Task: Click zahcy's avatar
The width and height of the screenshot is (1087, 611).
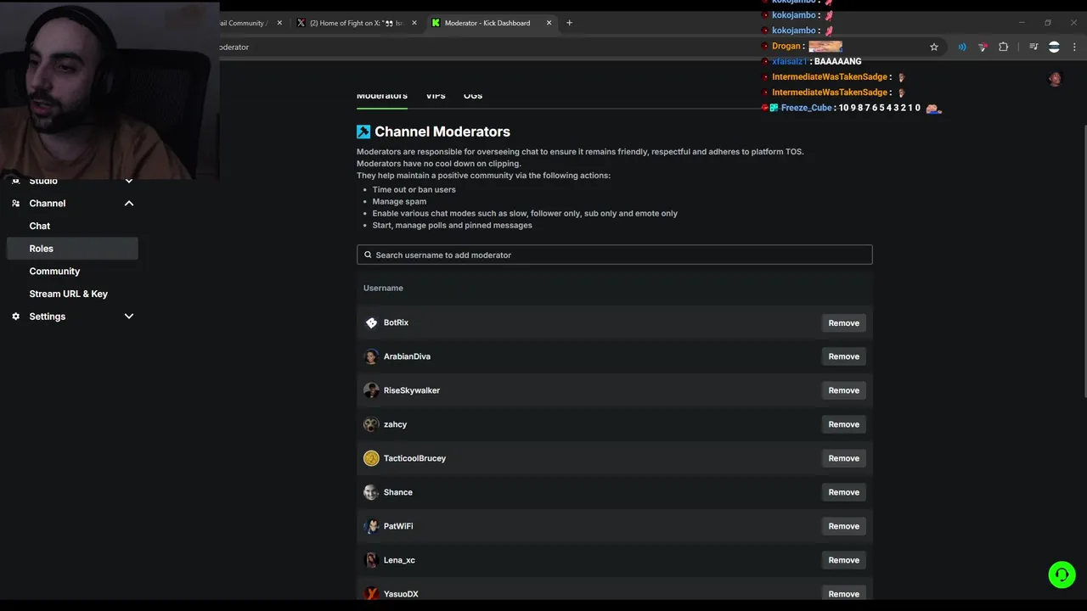Action: coord(371,424)
